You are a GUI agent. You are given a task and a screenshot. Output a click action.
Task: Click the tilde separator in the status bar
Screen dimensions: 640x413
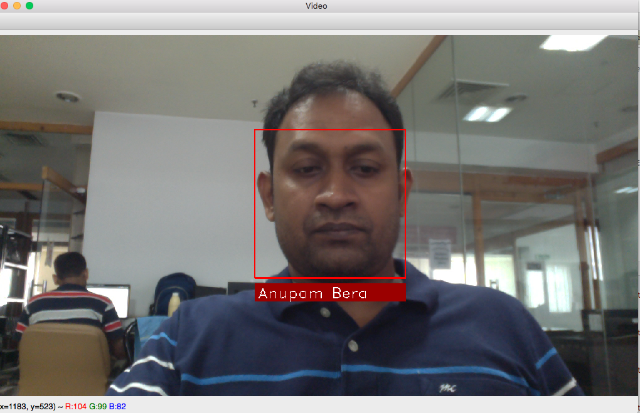click(x=59, y=406)
